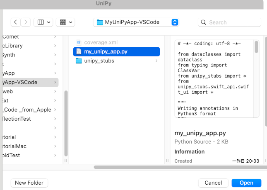The image size is (267, 190).
Task: Select the _Code _from_Apple sidebar folder
Action: 27,110
